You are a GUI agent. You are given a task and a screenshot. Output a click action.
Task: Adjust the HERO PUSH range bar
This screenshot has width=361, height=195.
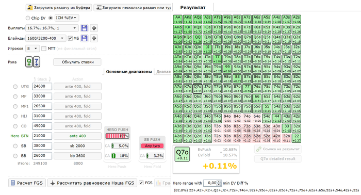pos(117,136)
